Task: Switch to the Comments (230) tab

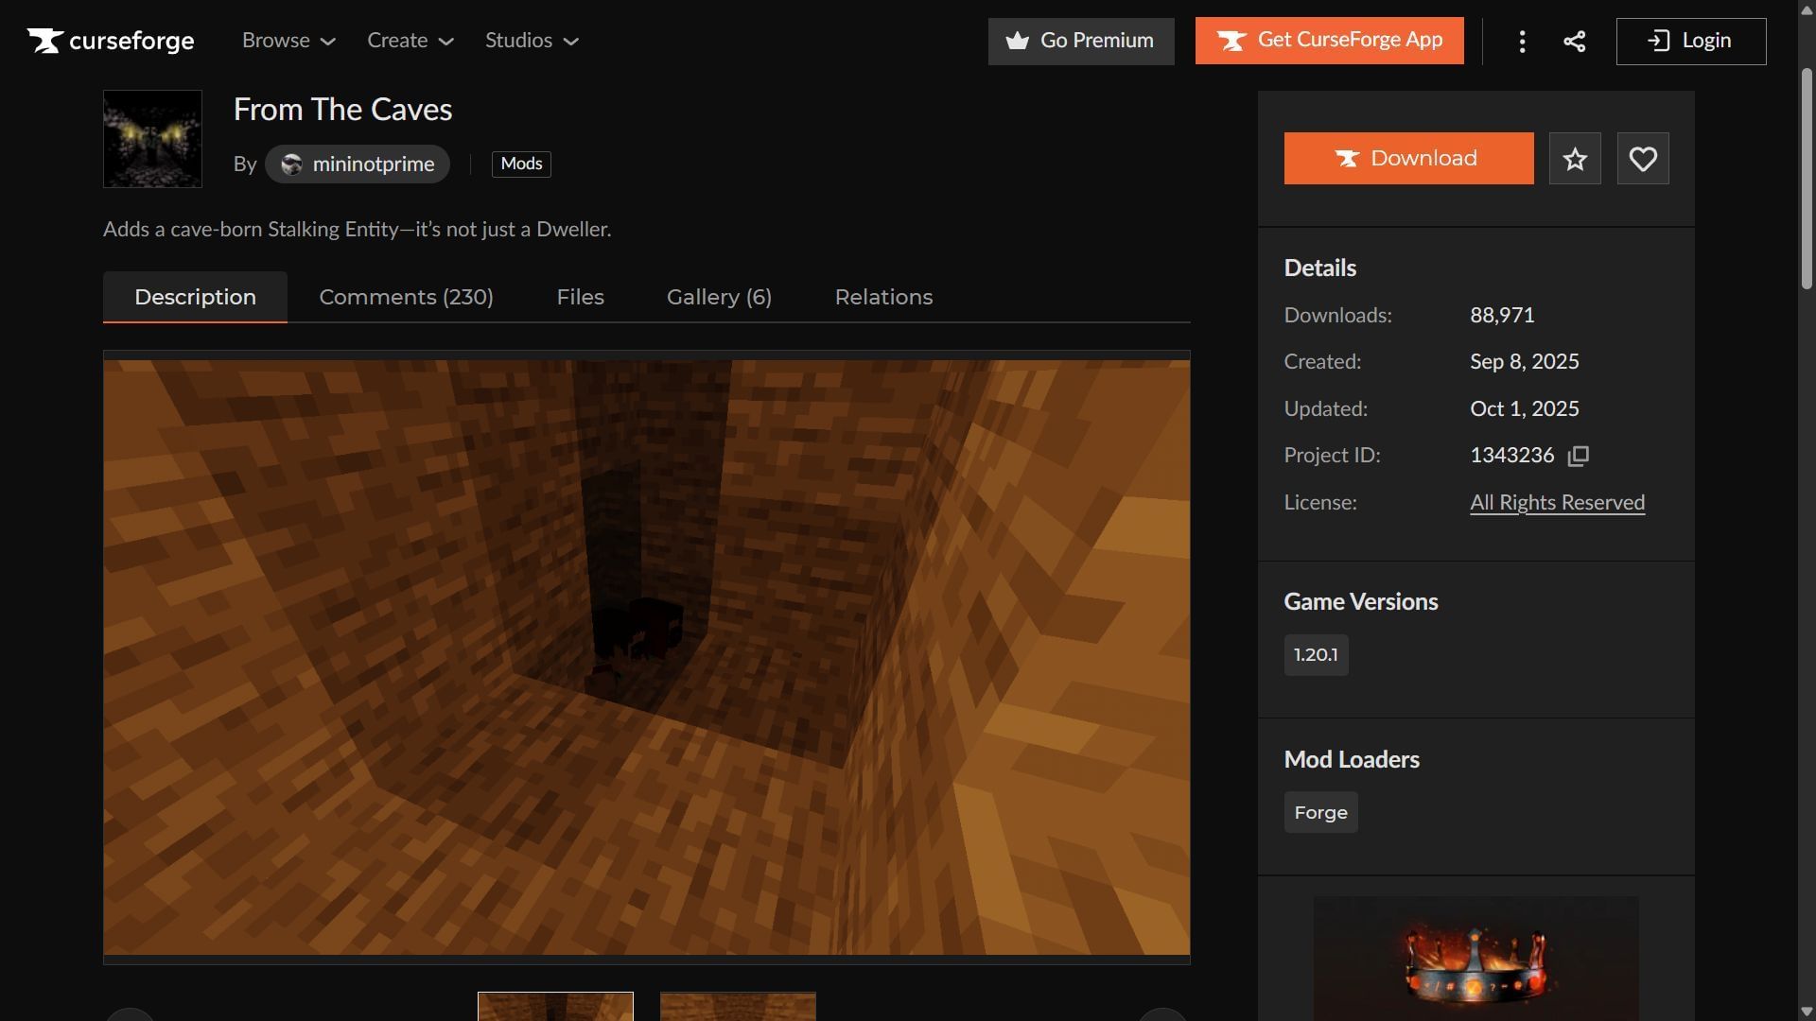Action: [406, 297]
